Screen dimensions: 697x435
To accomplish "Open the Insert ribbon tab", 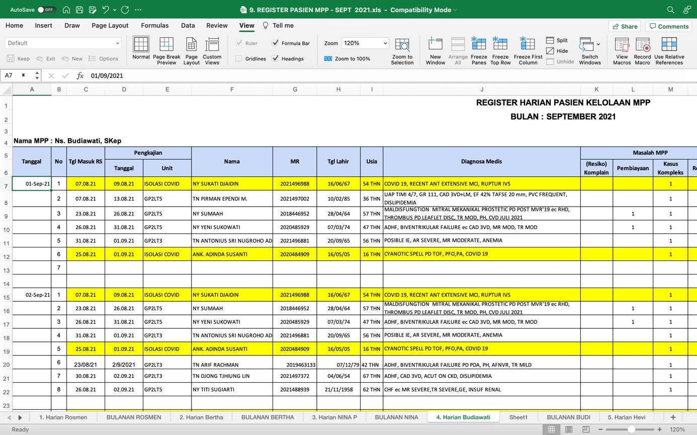I will [44, 26].
